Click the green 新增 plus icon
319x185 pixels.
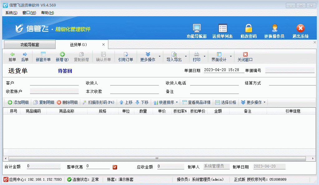[62, 54]
